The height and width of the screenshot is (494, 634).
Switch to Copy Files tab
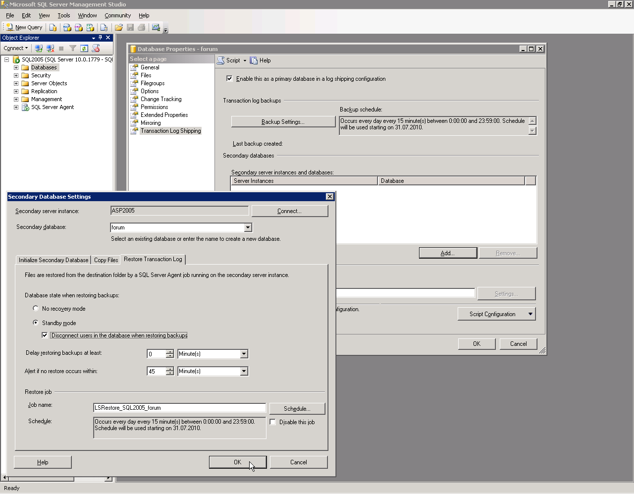(x=106, y=260)
